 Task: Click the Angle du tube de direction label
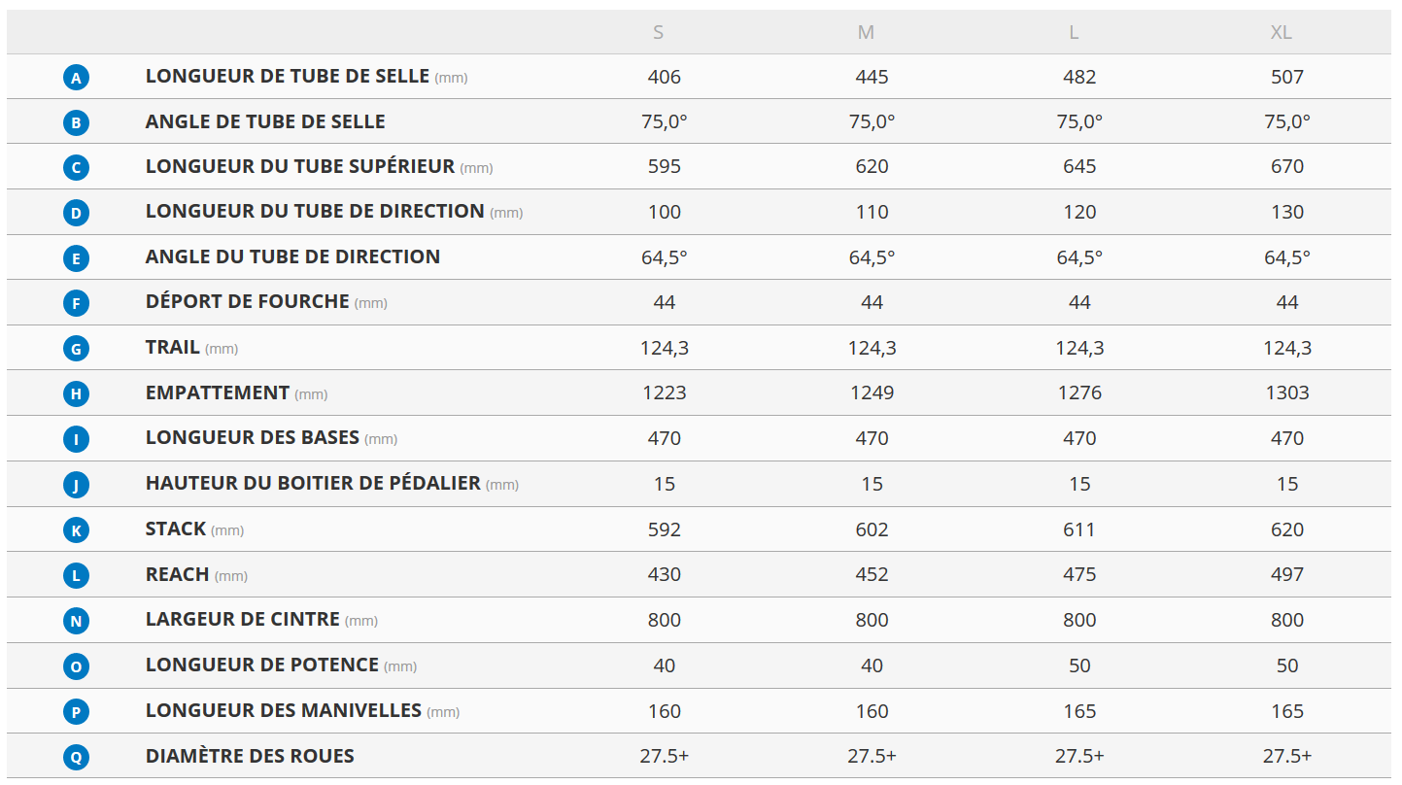[292, 256]
